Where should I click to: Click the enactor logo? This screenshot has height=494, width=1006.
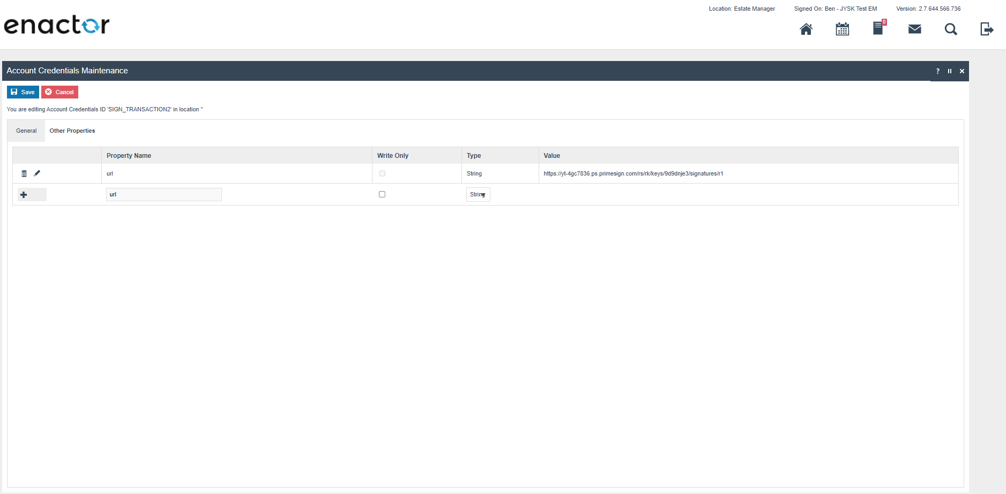[57, 25]
